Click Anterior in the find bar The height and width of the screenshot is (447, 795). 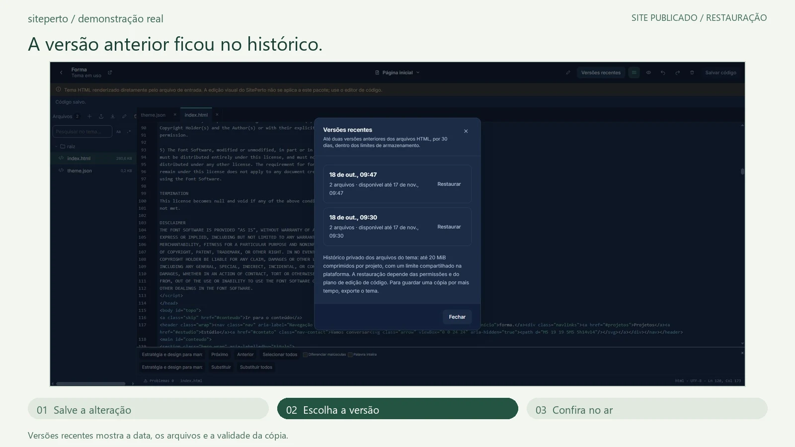[x=245, y=355]
